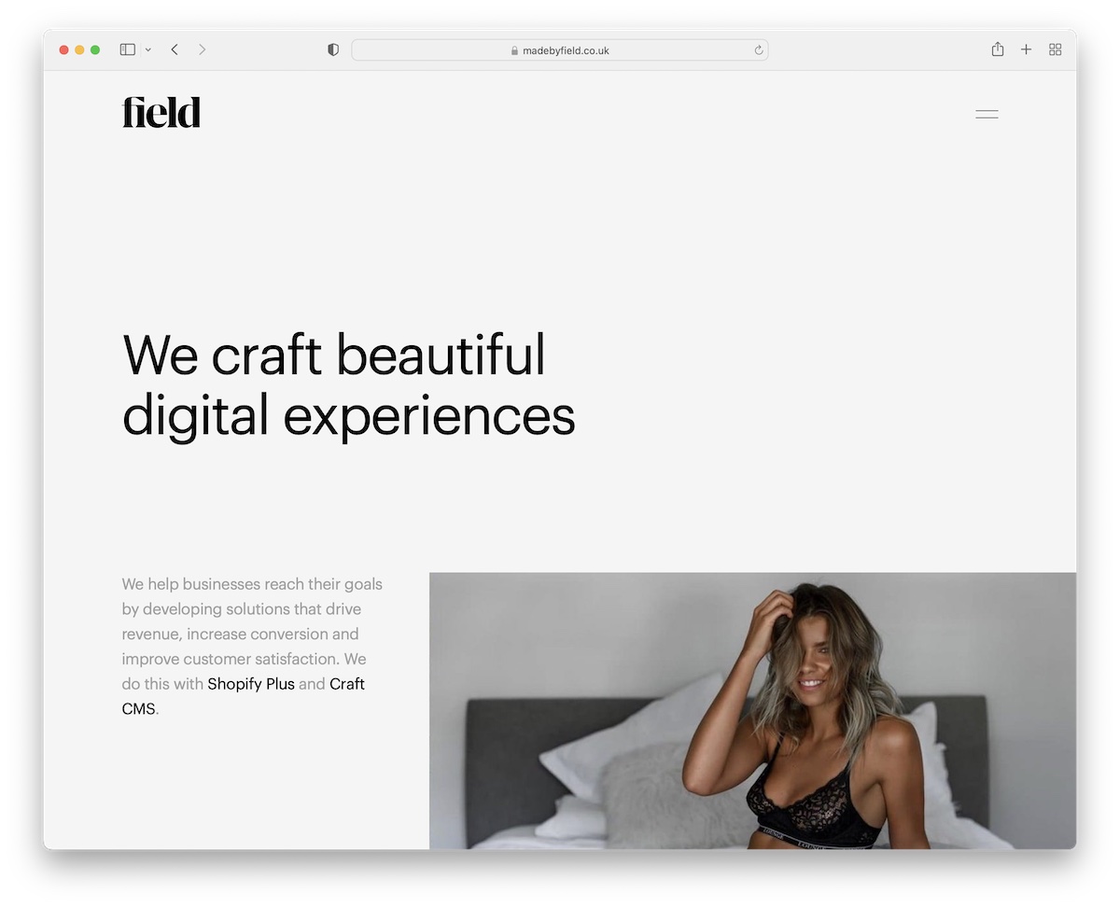Open the Shopify Plus link
Viewport: 1120px width, 907px height.
coord(250,683)
